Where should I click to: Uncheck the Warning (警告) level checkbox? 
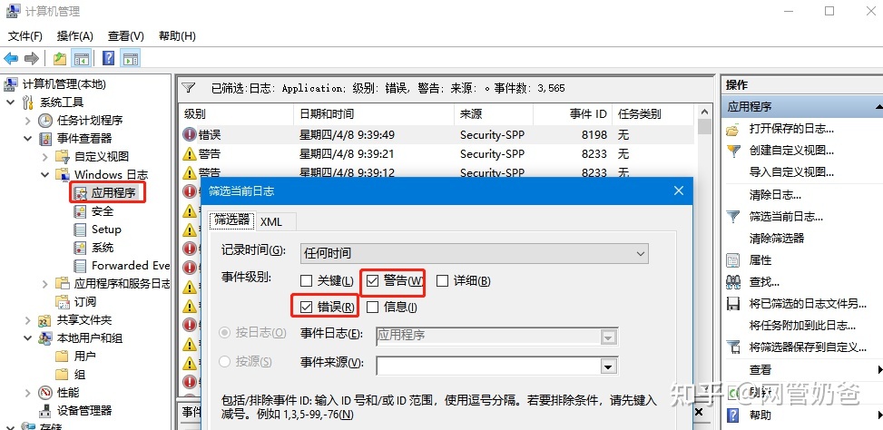[x=372, y=280]
